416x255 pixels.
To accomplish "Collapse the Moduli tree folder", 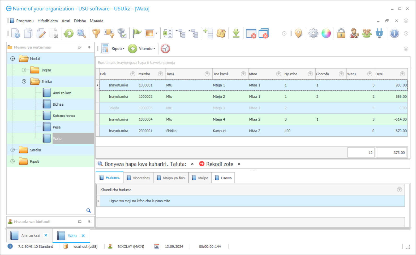I will coord(13,59).
